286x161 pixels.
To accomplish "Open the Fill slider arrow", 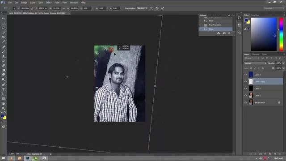I will (x=283, y=68).
